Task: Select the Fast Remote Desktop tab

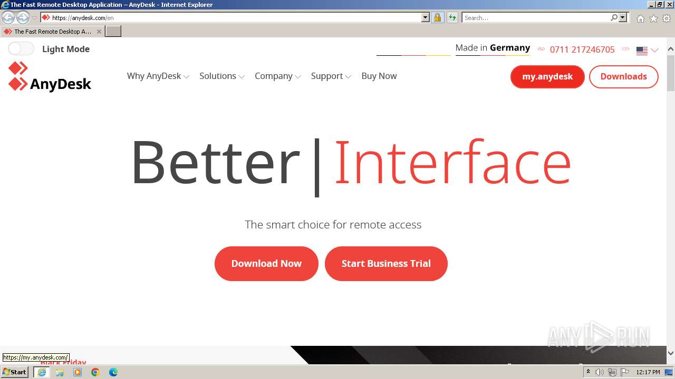Action: [52, 32]
